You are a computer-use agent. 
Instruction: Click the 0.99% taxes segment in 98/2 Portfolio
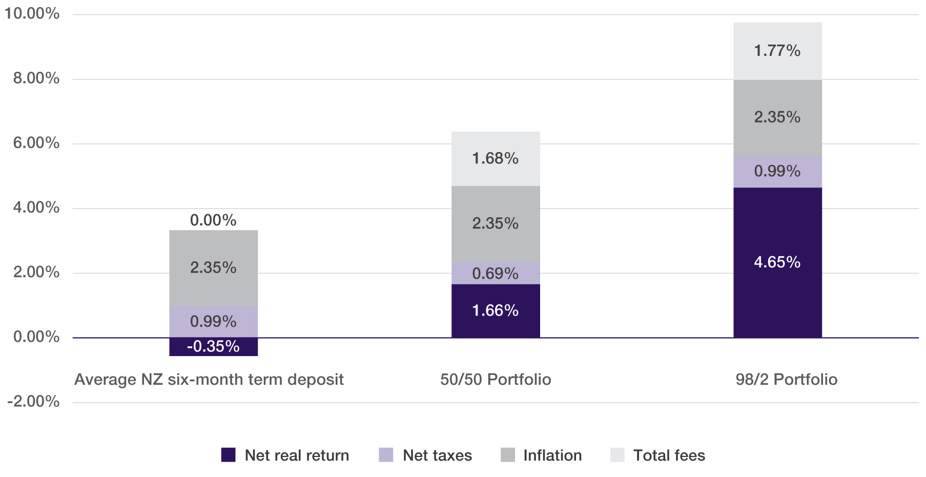(x=777, y=171)
